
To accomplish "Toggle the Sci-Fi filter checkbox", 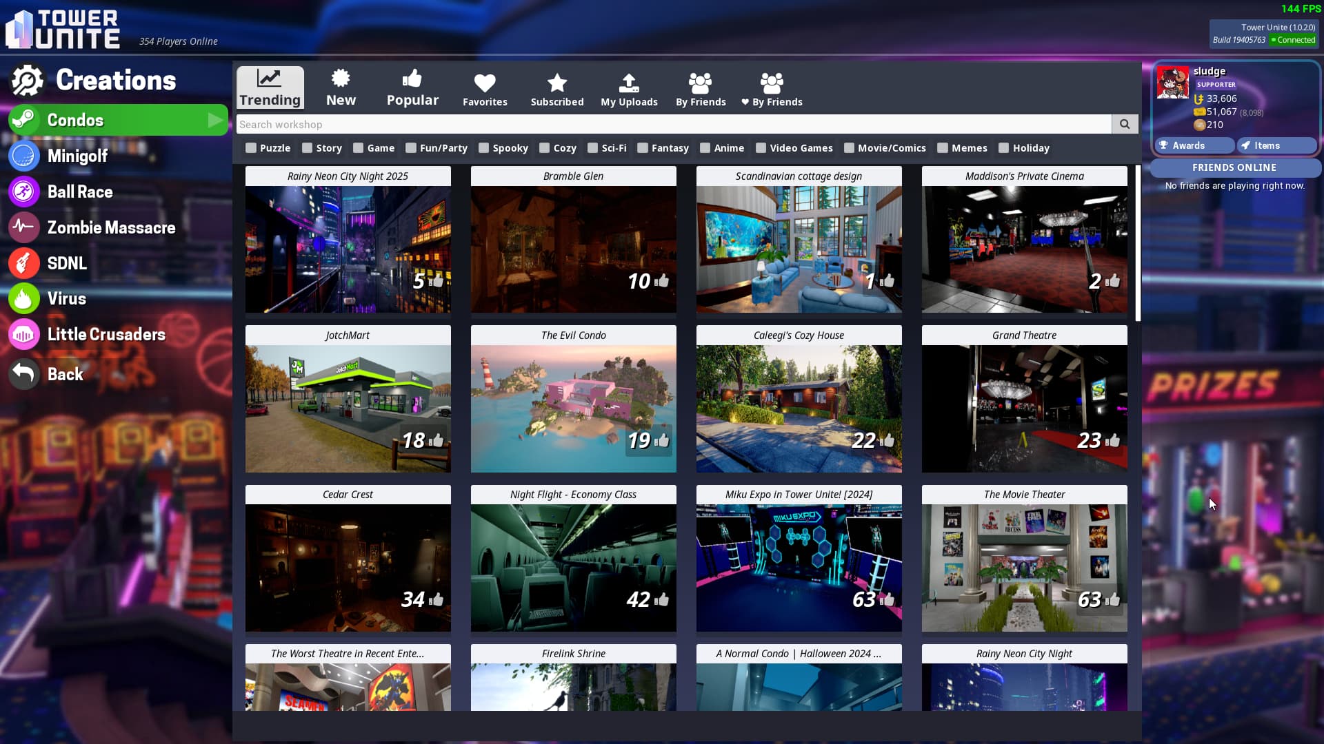I will point(592,148).
